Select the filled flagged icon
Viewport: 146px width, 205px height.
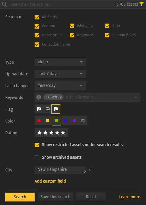point(56,109)
